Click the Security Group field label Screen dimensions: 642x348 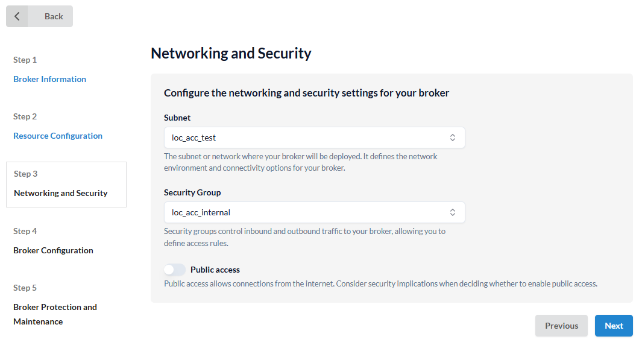coord(192,192)
